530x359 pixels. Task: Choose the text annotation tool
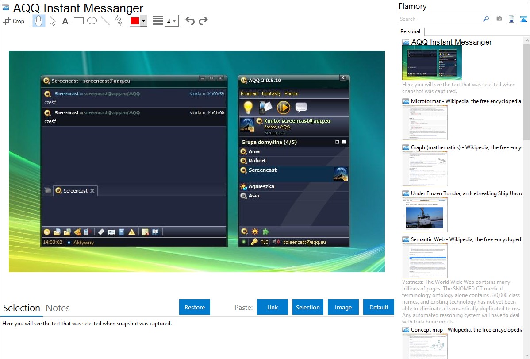pyautogui.click(x=65, y=21)
